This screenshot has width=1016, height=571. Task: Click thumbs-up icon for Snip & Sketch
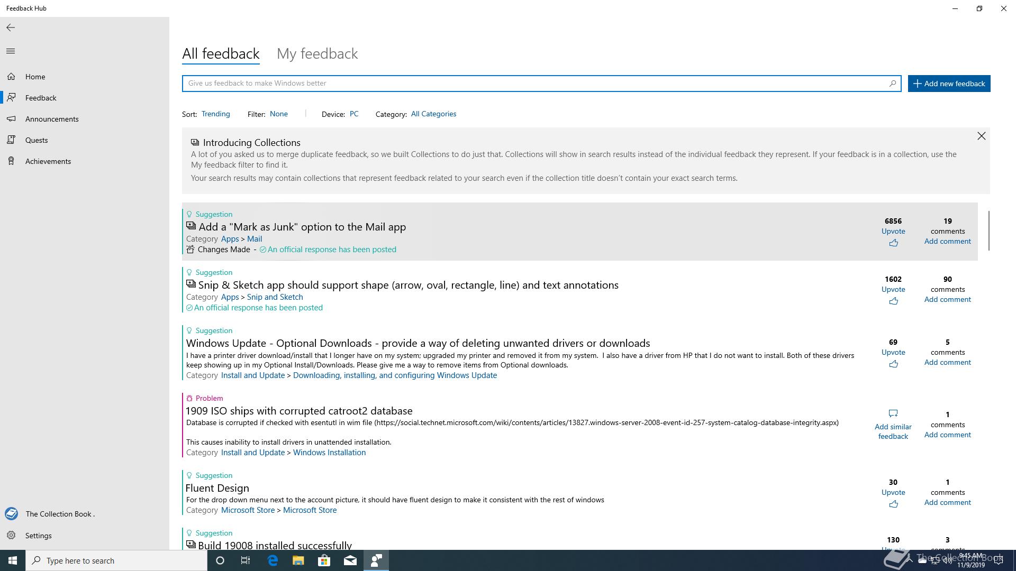[x=893, y=301]
